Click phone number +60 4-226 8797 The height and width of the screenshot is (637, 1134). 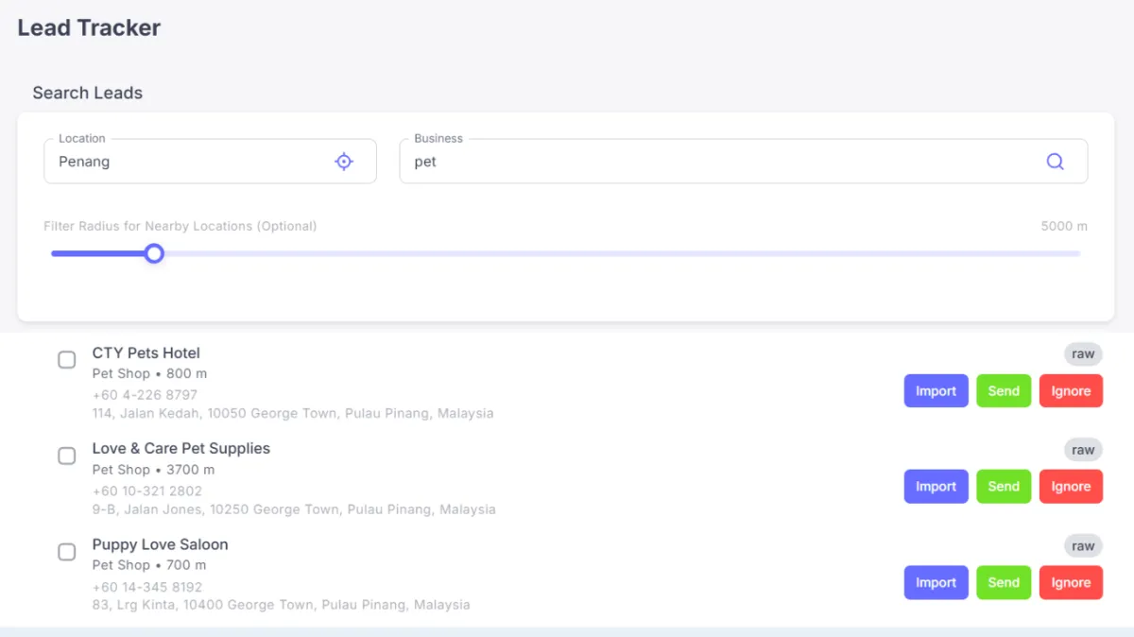(x=145, y=395)
